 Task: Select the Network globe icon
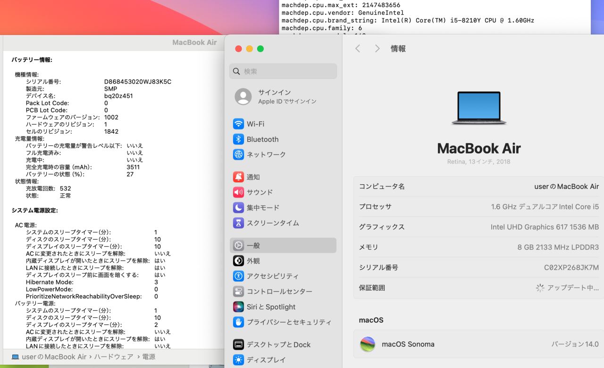pyautogui.click(x=238, y=154)
